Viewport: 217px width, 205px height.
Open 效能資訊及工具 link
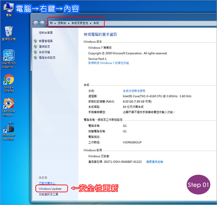49,194
